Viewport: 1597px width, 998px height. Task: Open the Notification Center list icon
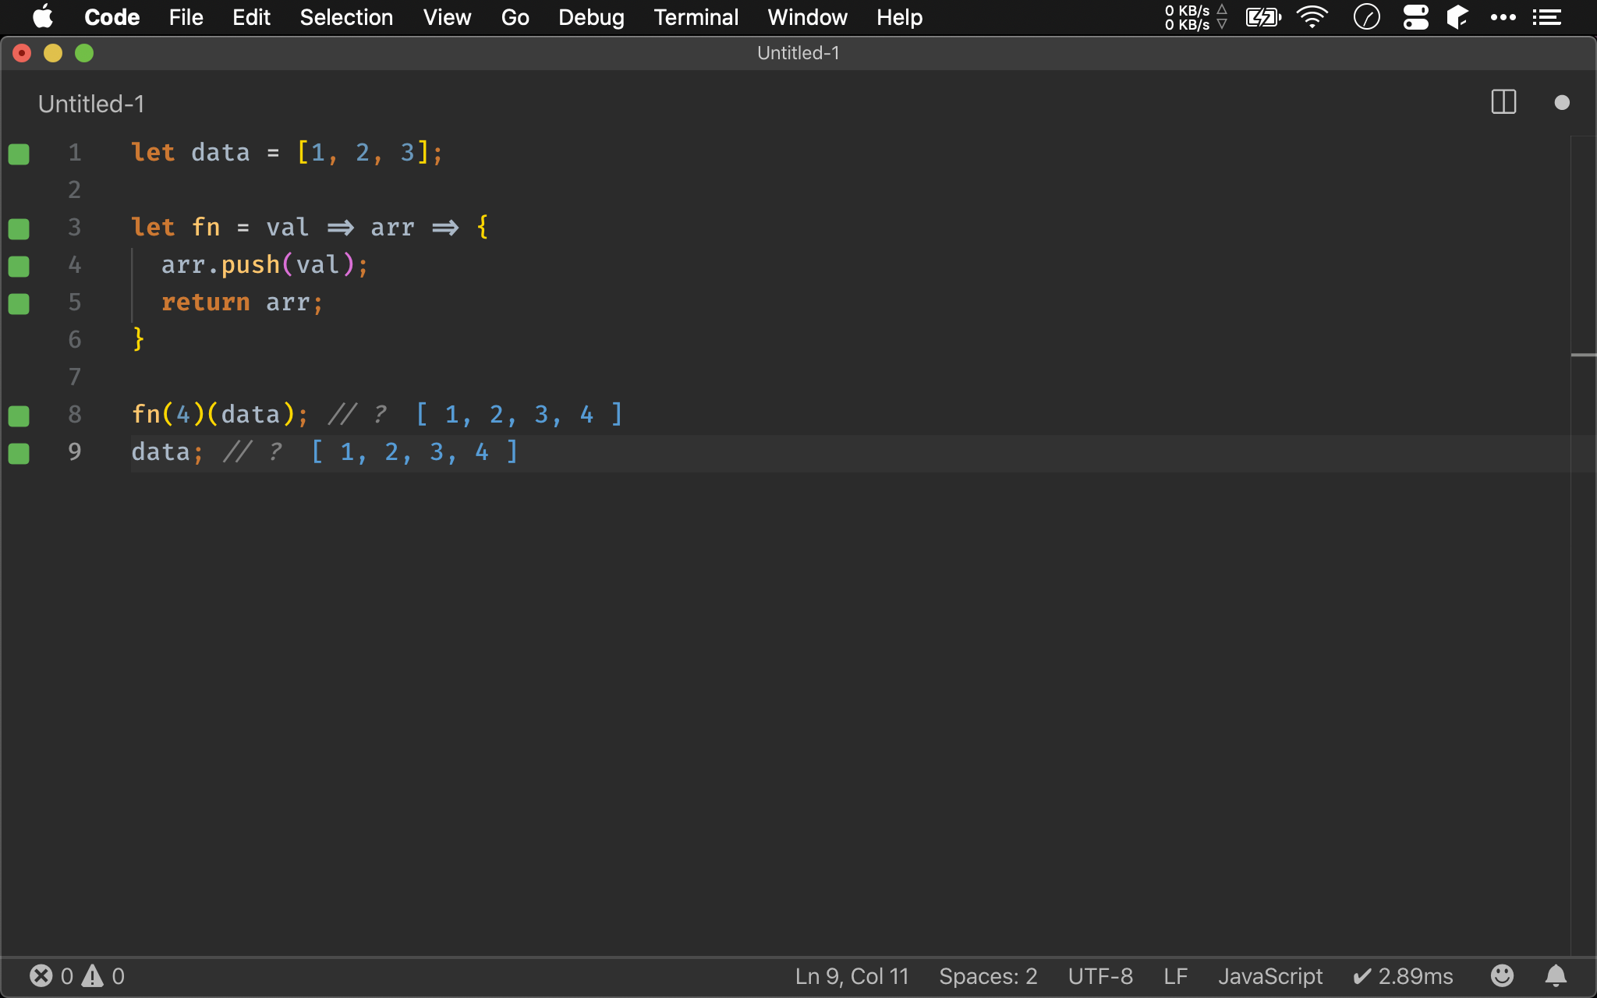pyautogui.click(x=1547, y=17)
